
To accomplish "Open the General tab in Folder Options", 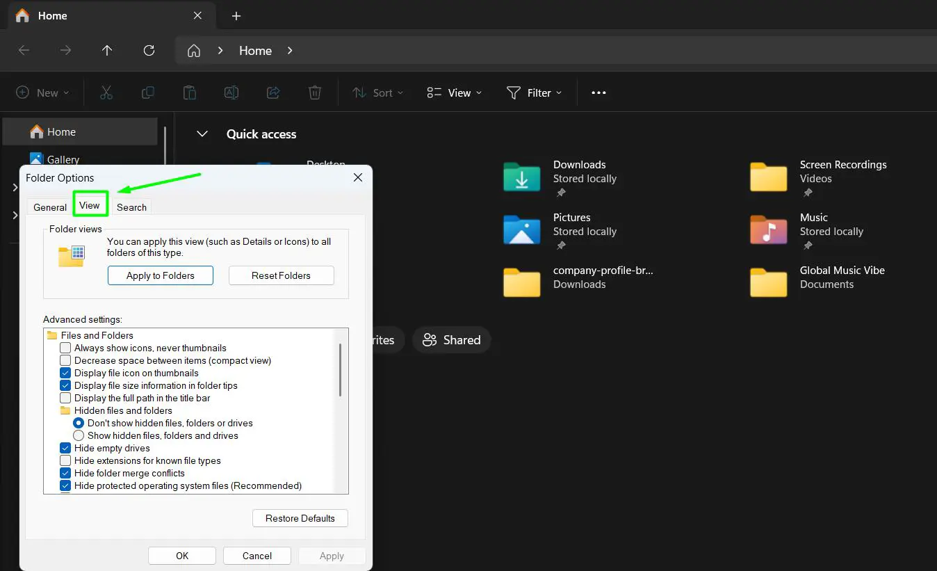I will 49,207.
